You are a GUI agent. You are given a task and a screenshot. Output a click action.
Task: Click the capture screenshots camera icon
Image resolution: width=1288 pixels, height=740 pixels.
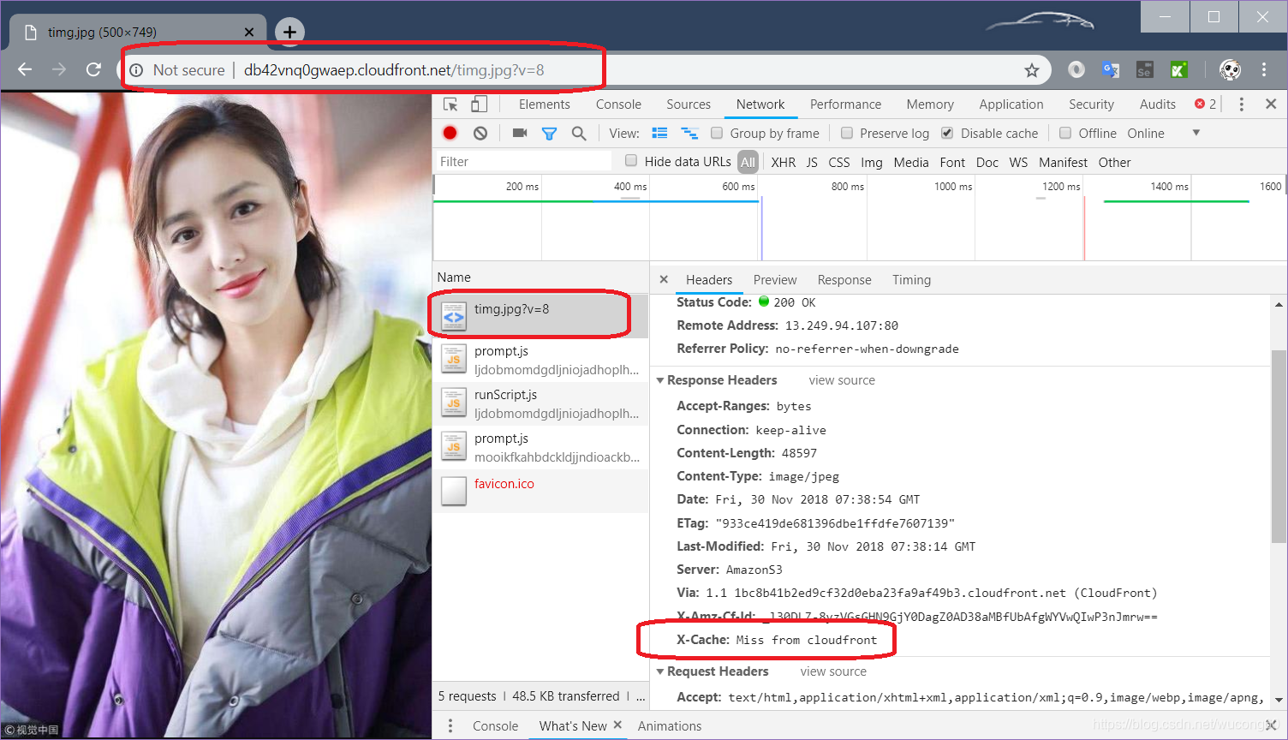pyautogui.click(x=519, y=133)
